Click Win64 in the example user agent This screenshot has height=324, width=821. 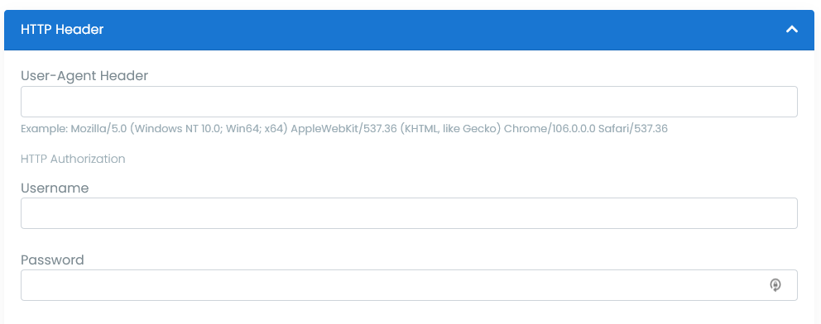click(x=242, y=129)
